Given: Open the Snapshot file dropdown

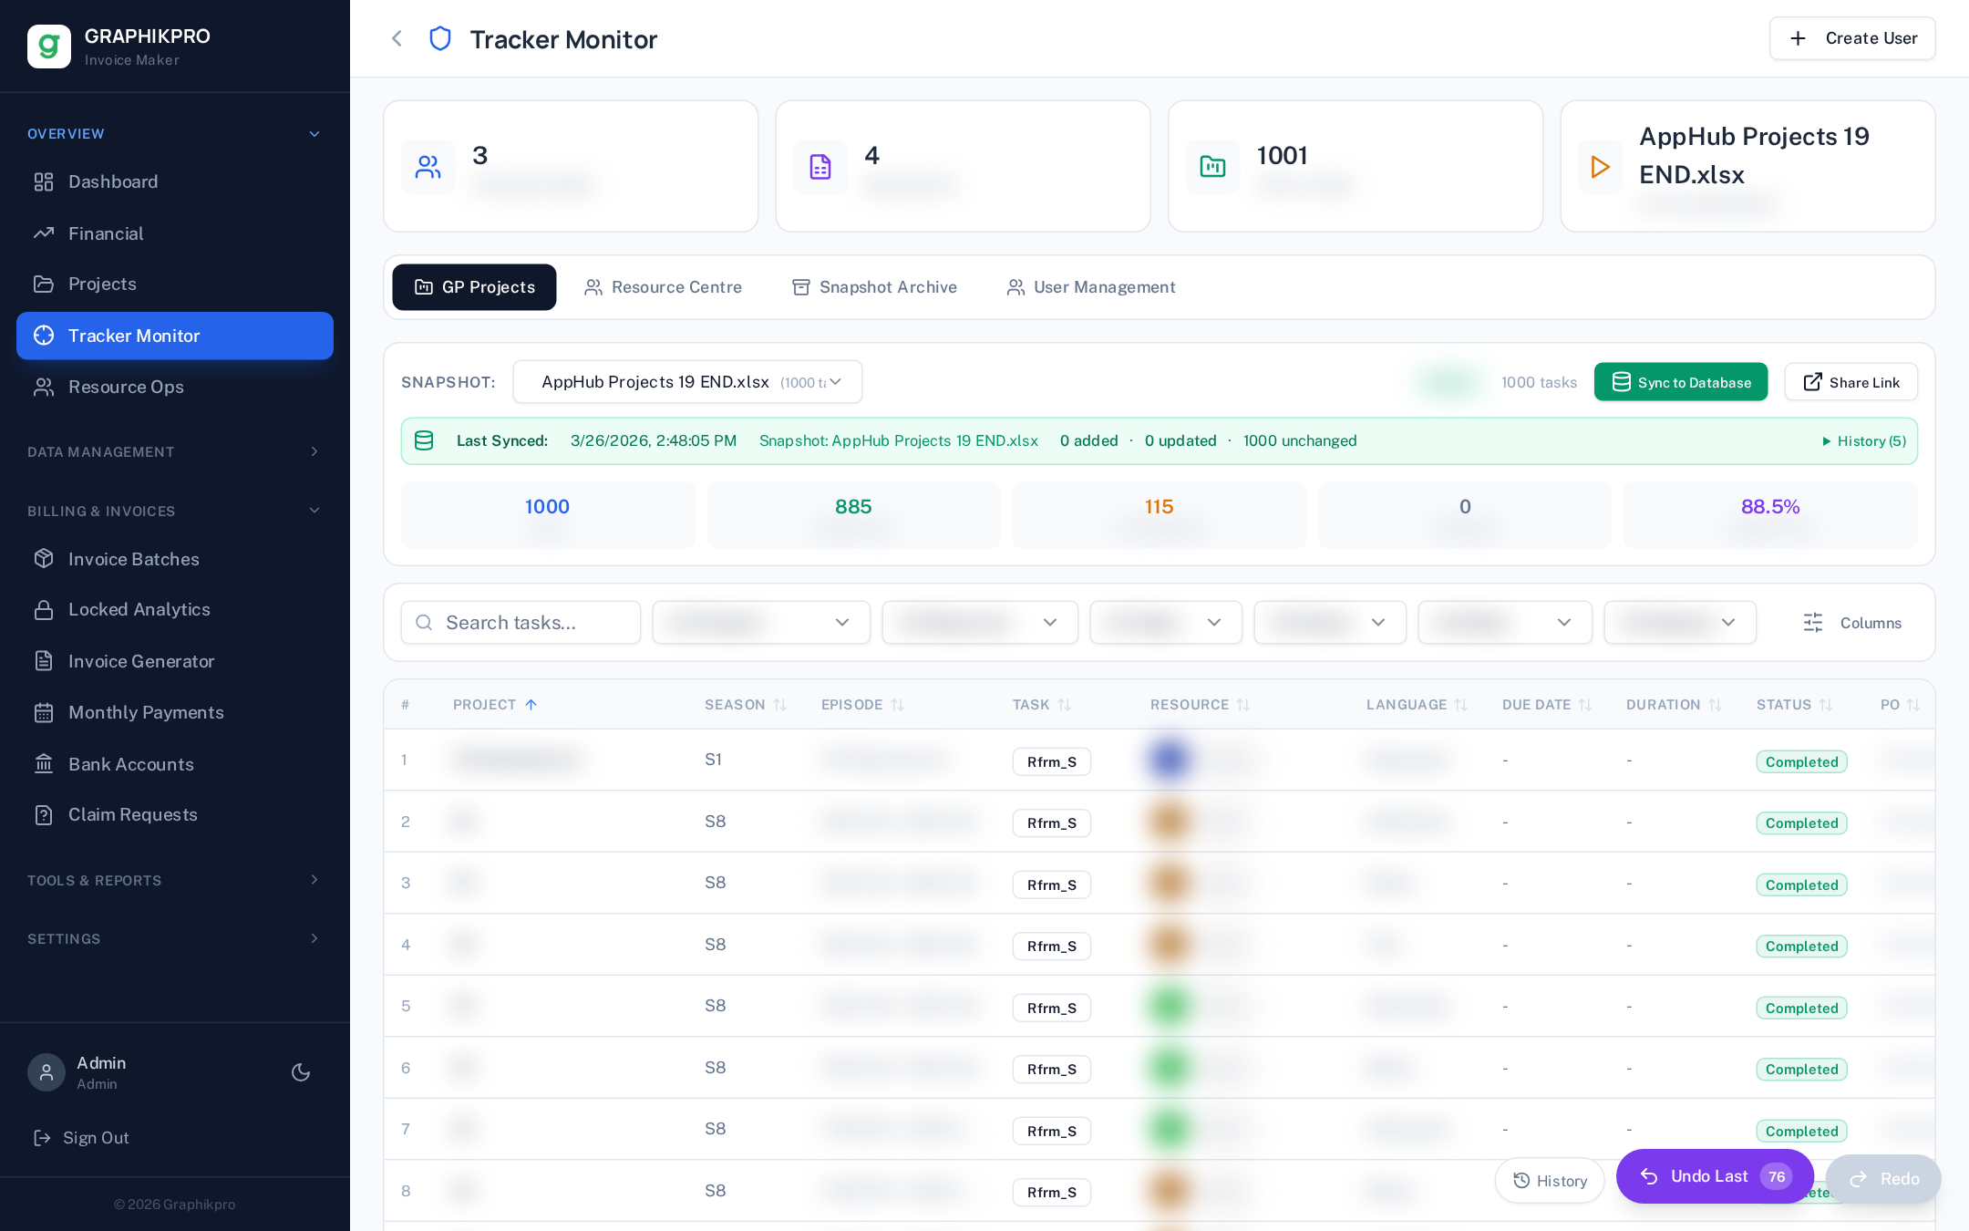Looking at the screenshot, I should coord(687,382).
